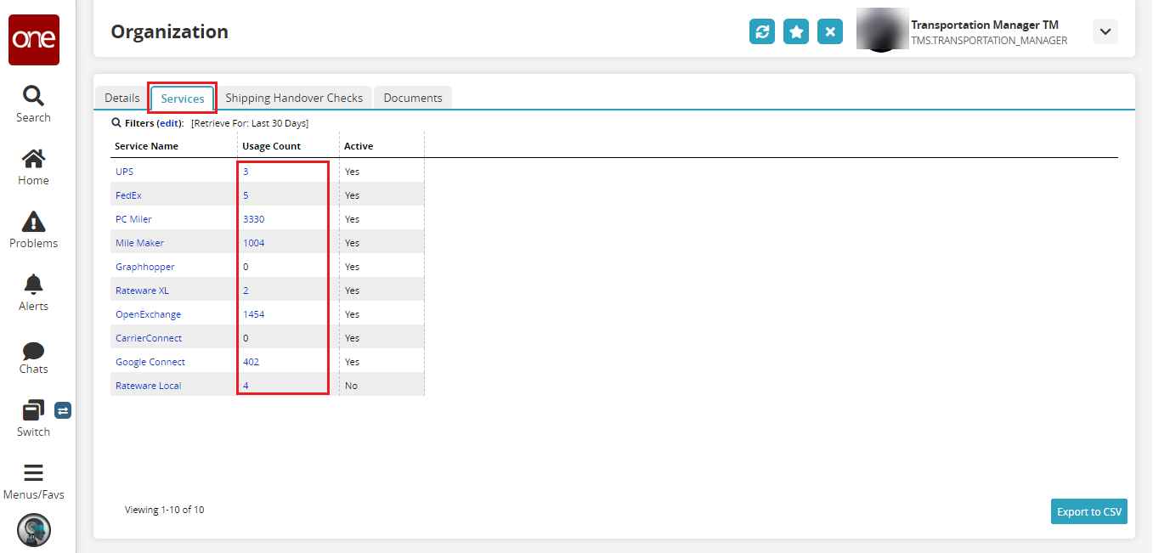Click PC Miler usage count 3330

253,219
